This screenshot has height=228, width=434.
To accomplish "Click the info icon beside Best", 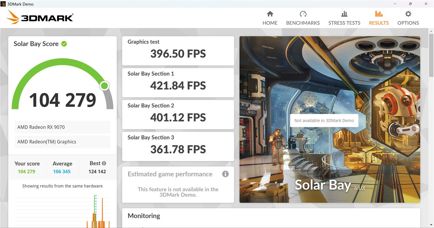I will tap(104, 163).
